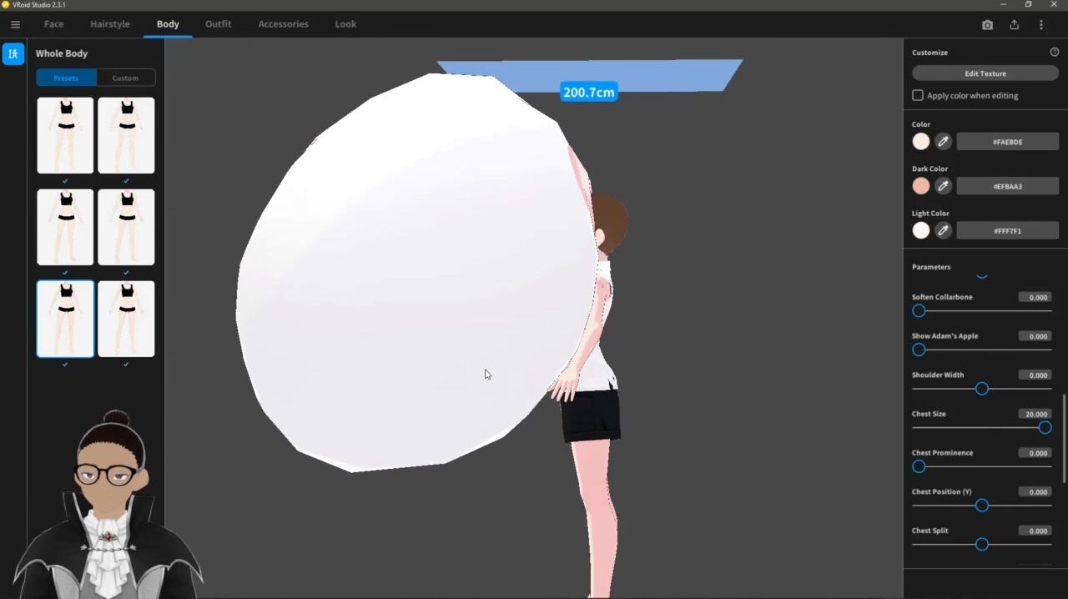Pick Color with the eyedropper tool
Screen dimensions: 1068x599
(943, 142)
